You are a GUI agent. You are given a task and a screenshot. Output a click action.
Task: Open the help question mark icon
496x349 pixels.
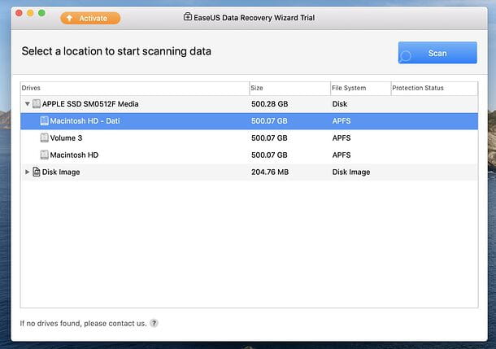coord(154,323)
